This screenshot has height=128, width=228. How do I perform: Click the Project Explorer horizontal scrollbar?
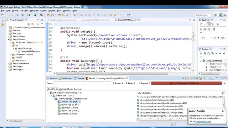click(x=16, y=120)
